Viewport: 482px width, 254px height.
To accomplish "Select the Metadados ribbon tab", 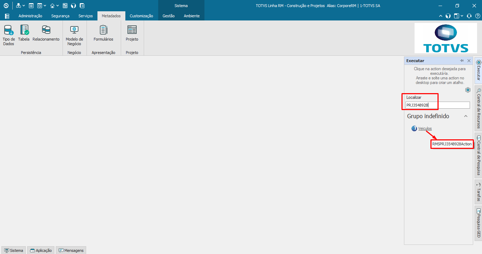I will pyautogui.click(x=111, y=16).
